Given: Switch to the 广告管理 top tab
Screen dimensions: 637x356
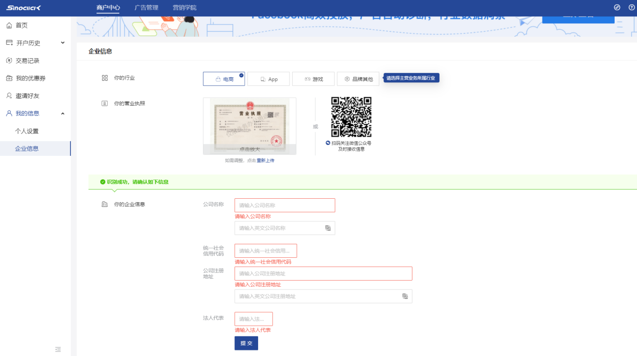Looking at the screenshot, I should (x=146, y=8).
